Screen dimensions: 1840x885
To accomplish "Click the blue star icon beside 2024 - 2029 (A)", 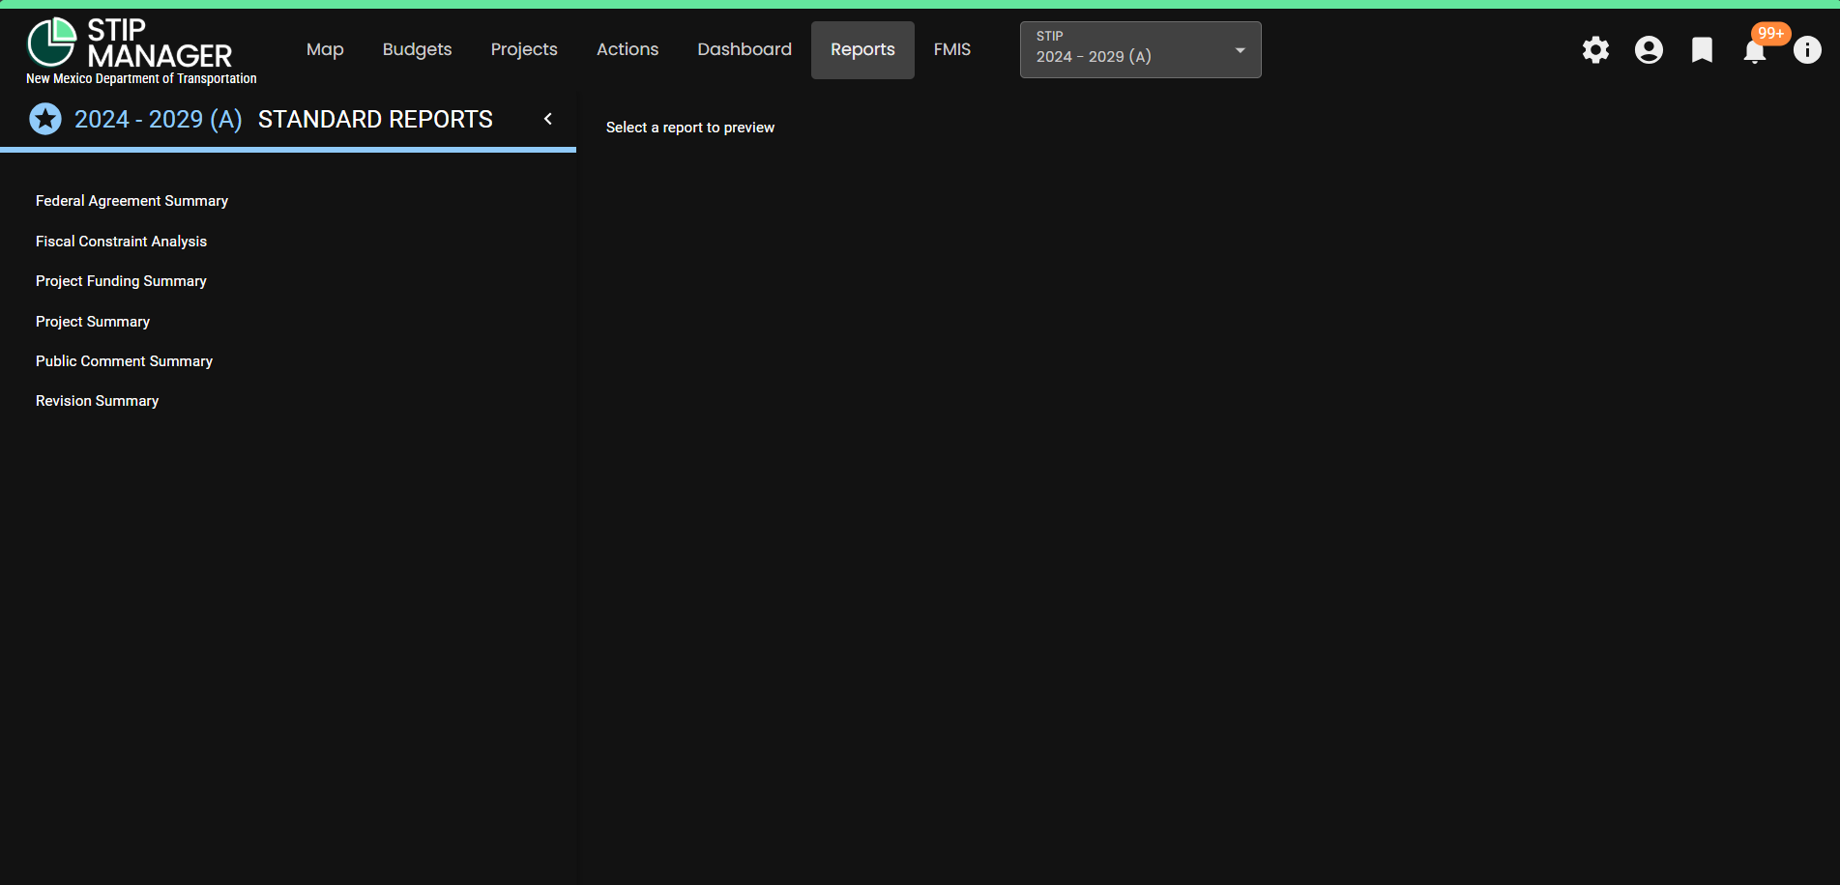I will coord(45,119).
